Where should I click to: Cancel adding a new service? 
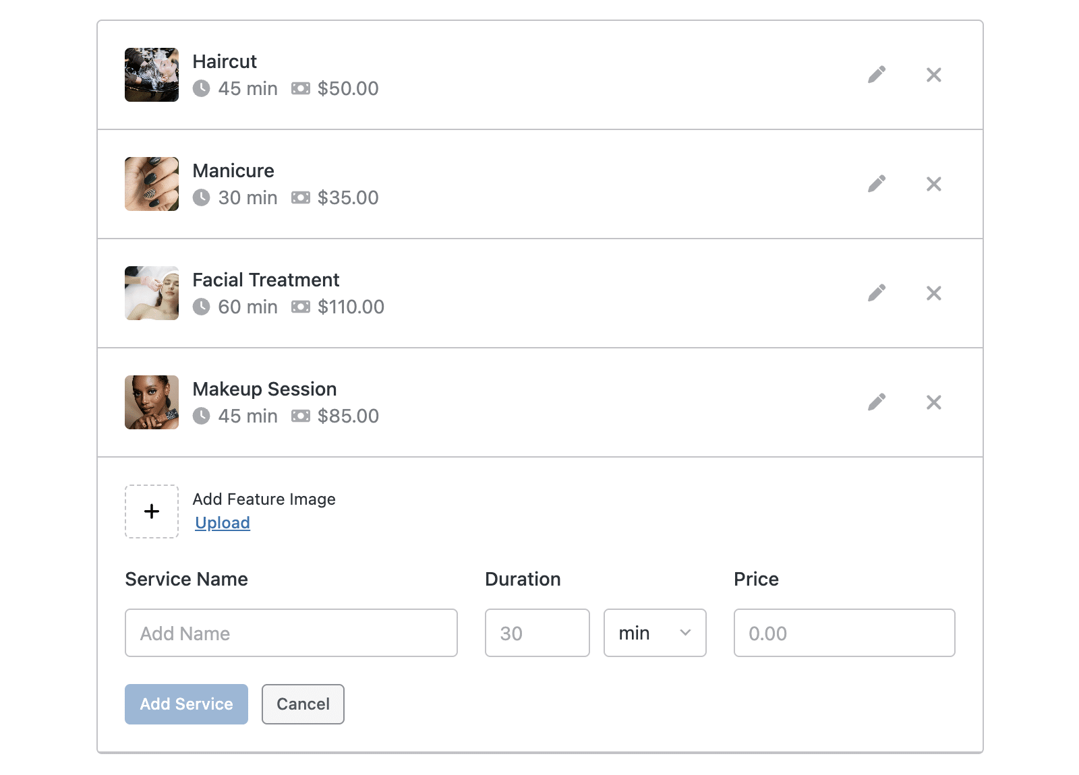[x=303, y=704]
